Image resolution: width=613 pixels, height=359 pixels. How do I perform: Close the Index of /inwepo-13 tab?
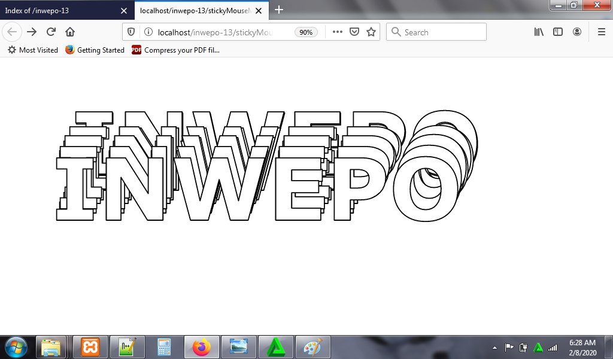[x=124, y=11]
